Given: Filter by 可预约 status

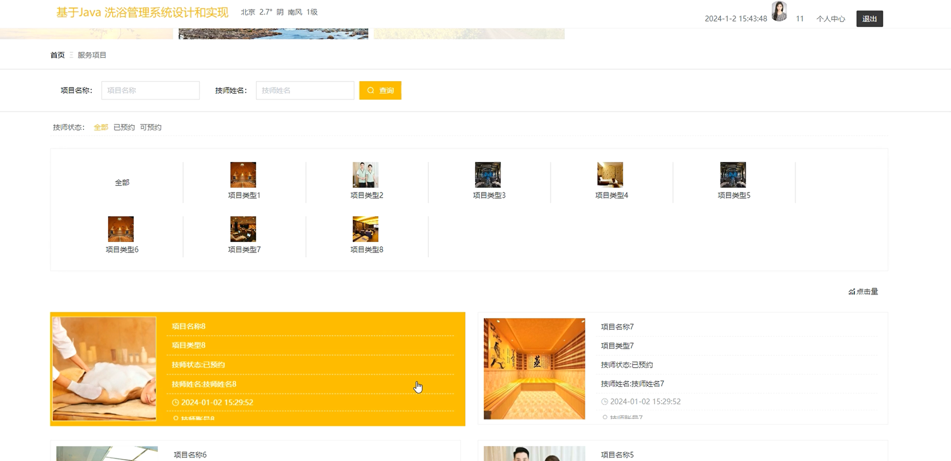Looking at the screenshot, I should click(151, 128).
